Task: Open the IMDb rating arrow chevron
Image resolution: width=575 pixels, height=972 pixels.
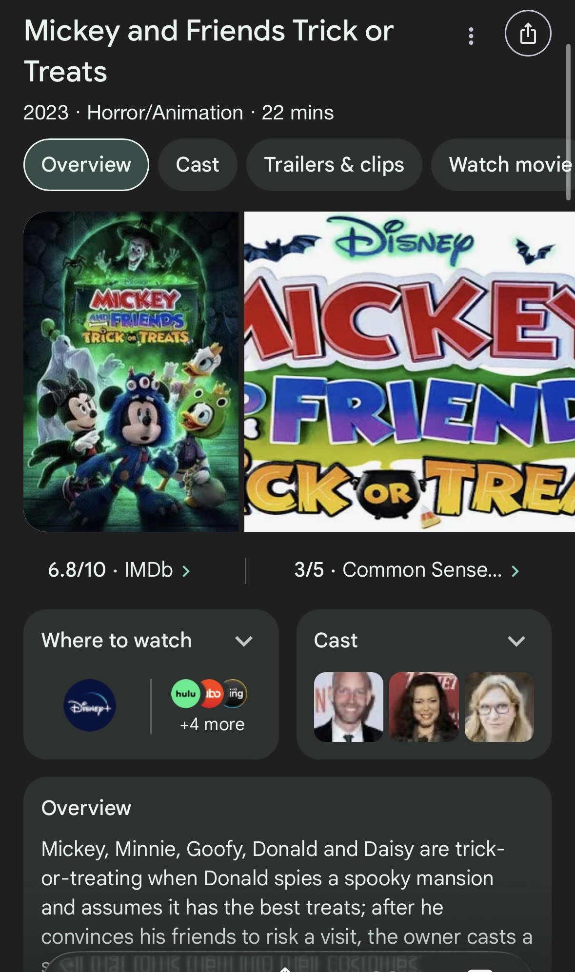Action: pos(186,571)
